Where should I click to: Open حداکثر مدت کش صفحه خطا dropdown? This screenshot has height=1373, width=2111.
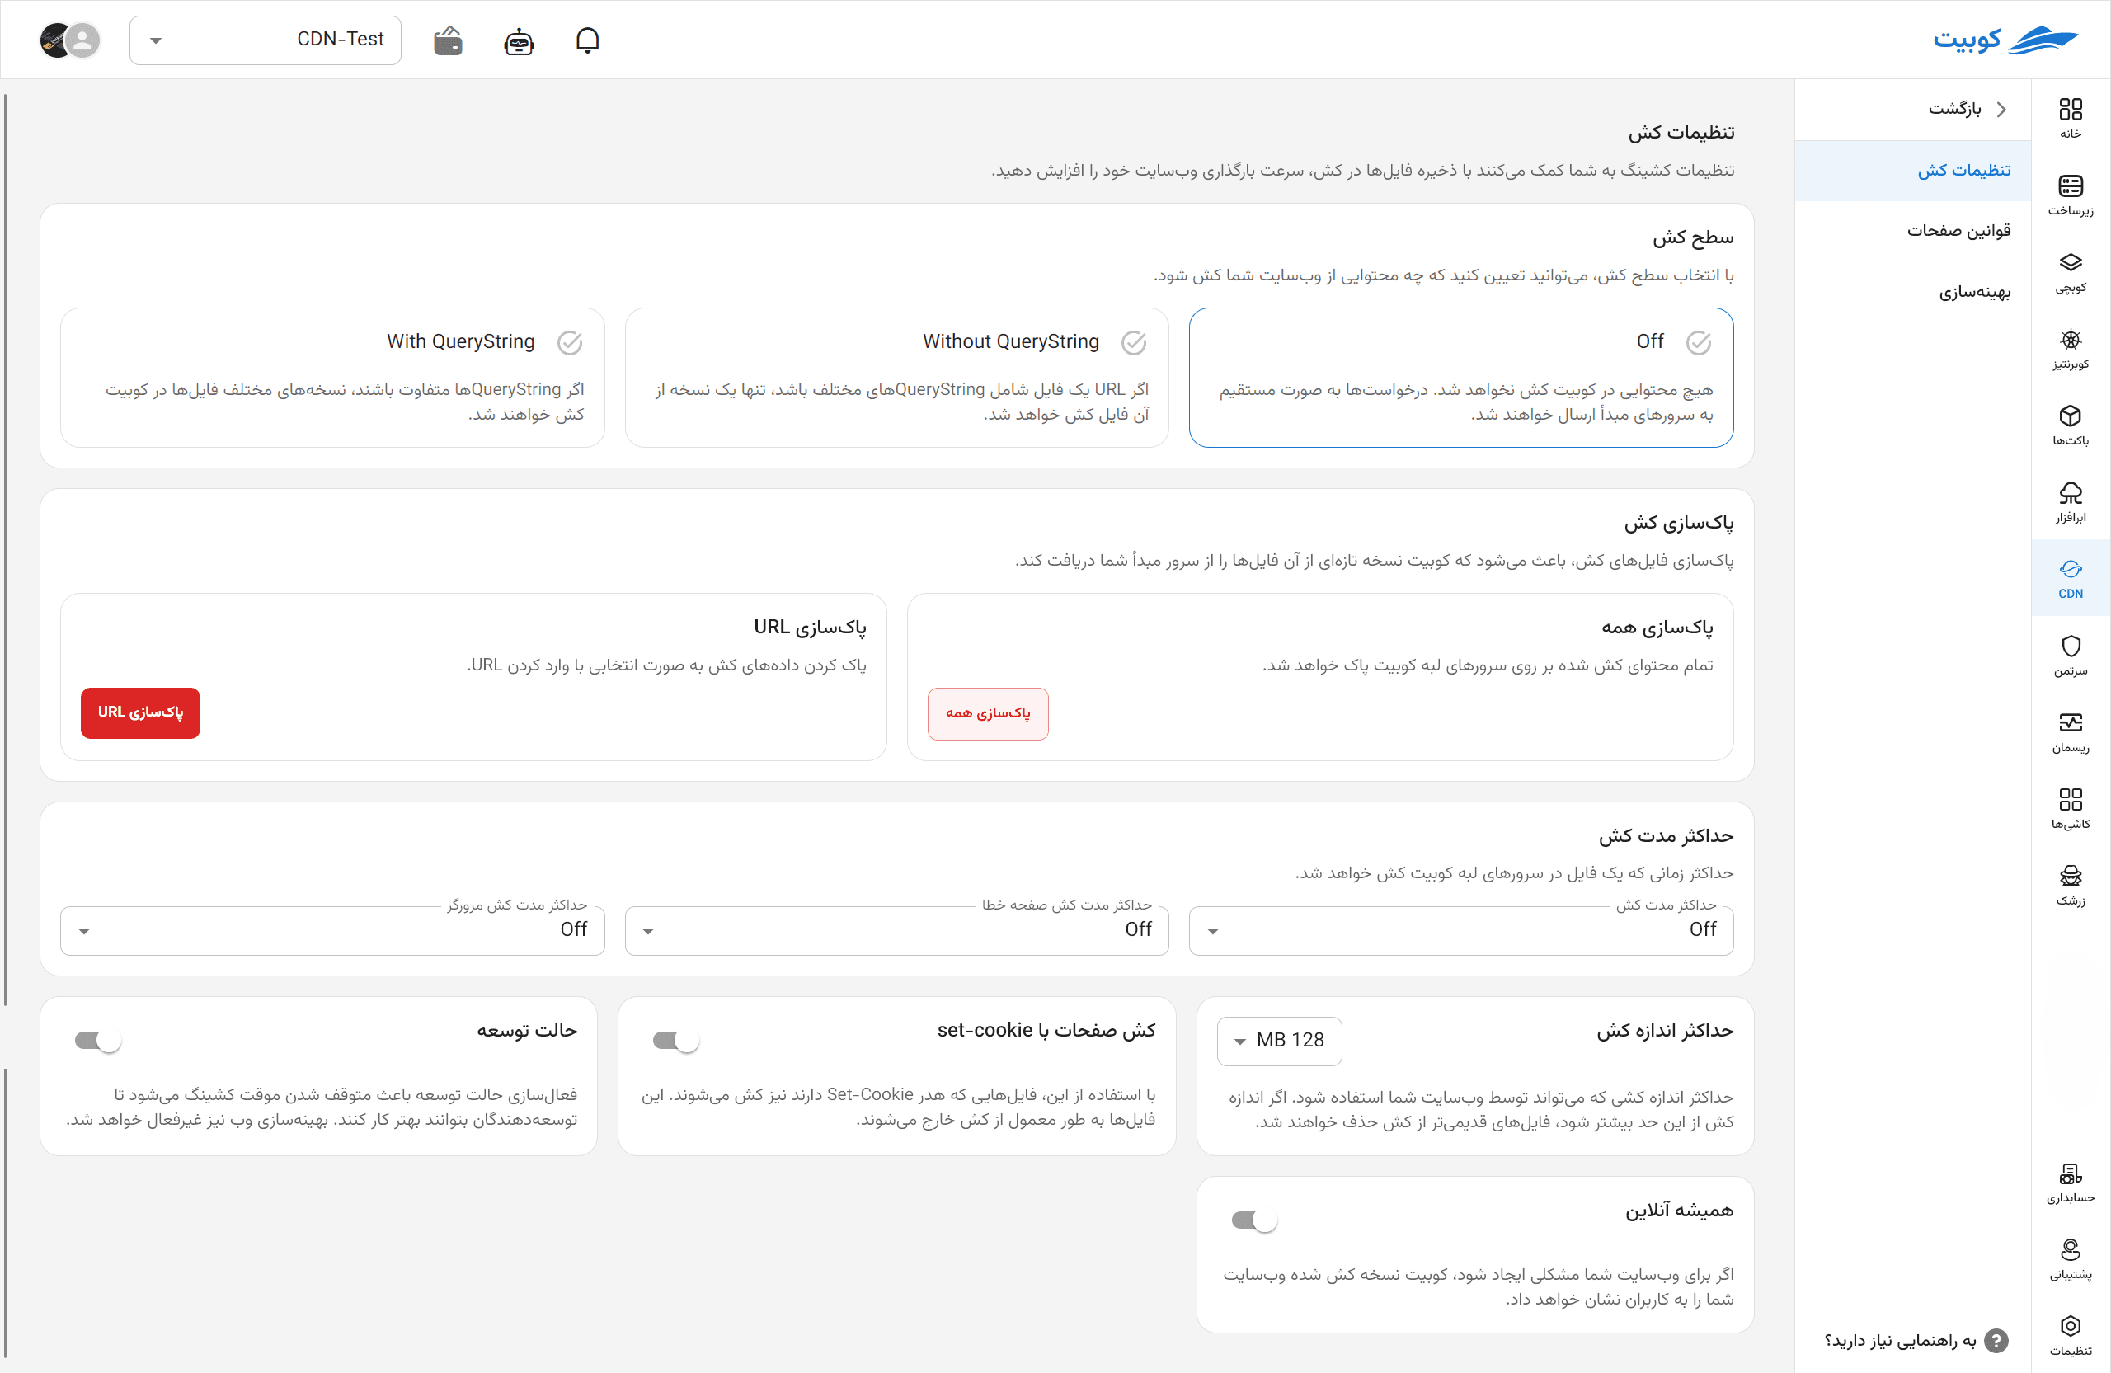[x=896, y=929]
